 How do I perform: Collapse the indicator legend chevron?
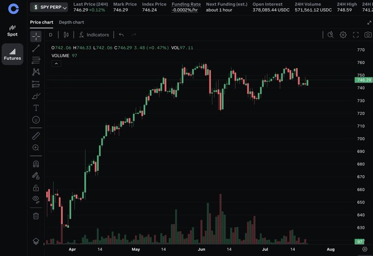[56, 64]
